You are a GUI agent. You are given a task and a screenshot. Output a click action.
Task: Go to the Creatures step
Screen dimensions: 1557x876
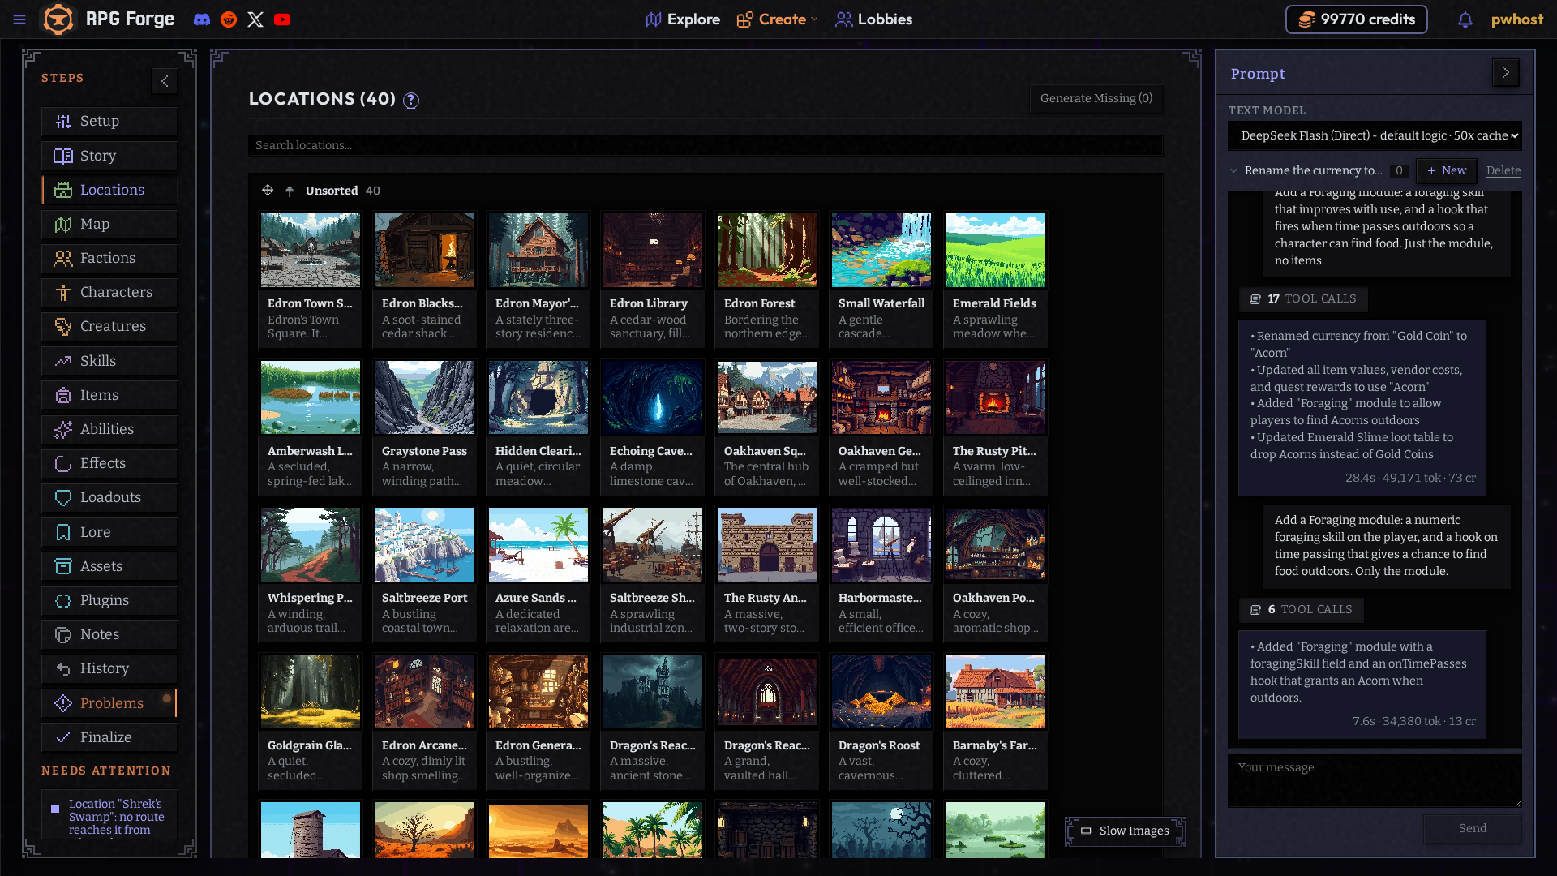[109, 326]
